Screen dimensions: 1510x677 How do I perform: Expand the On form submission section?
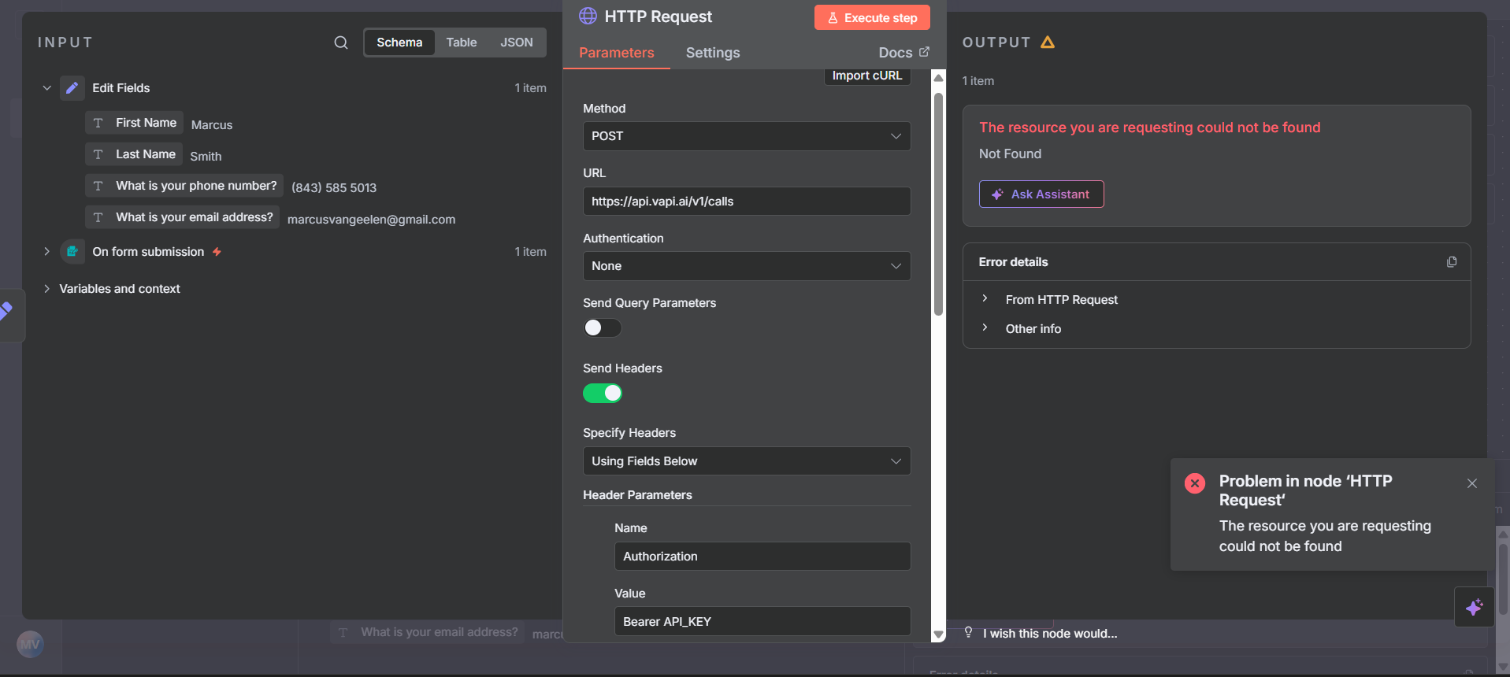(47, 252)
